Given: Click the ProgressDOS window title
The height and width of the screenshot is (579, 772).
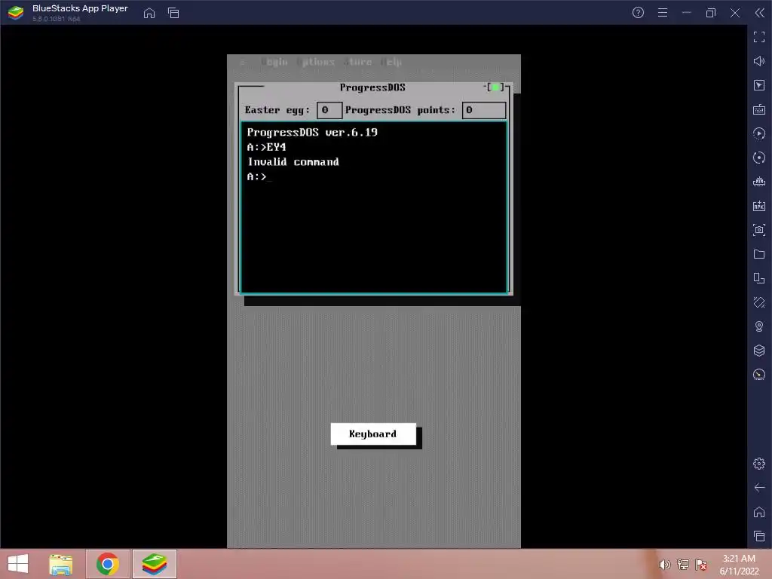Looking at the screenshot, I should point(372,87).
